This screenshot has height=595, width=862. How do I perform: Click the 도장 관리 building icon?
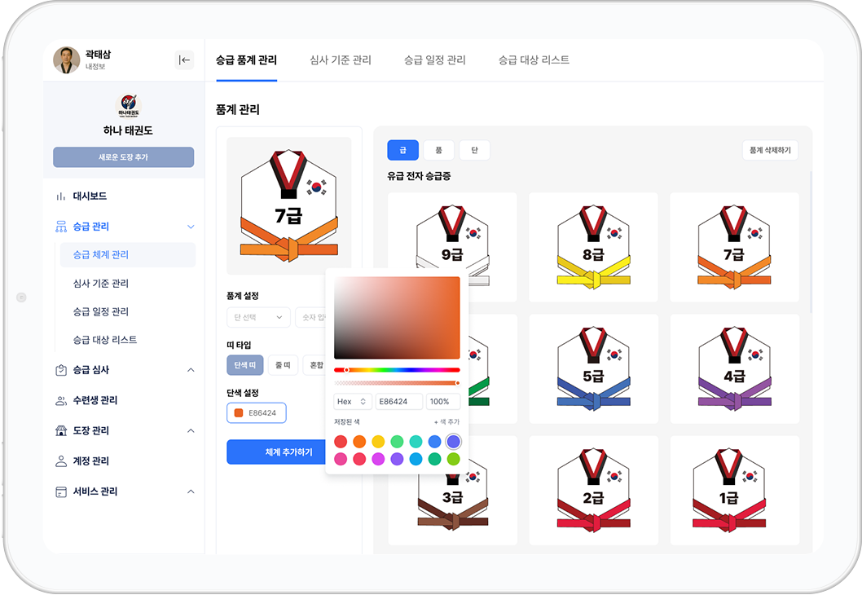(60, 430)
